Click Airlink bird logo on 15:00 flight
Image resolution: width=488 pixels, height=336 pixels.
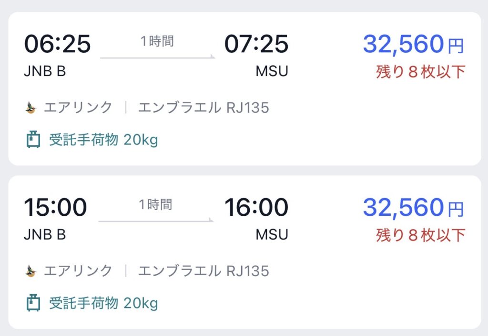[x=31, y=271]
